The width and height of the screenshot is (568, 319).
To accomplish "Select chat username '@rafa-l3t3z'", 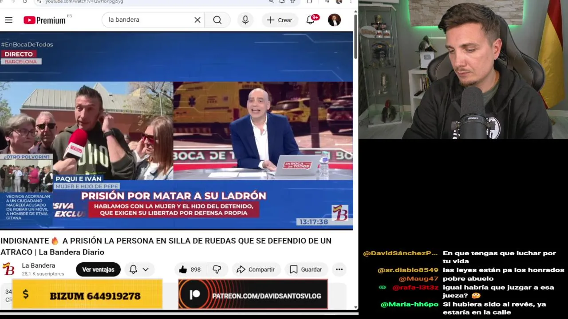I will coord(415,288).
